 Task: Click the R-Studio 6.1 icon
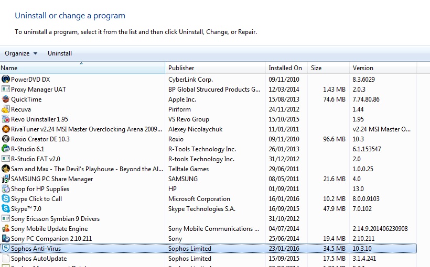click(x=5, y=149)
